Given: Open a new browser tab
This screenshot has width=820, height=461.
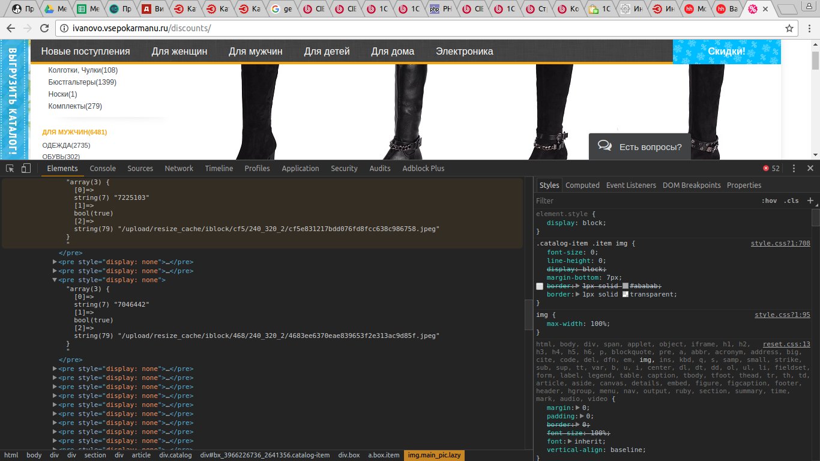Looking at the screenshot, I should click(786, 10).
